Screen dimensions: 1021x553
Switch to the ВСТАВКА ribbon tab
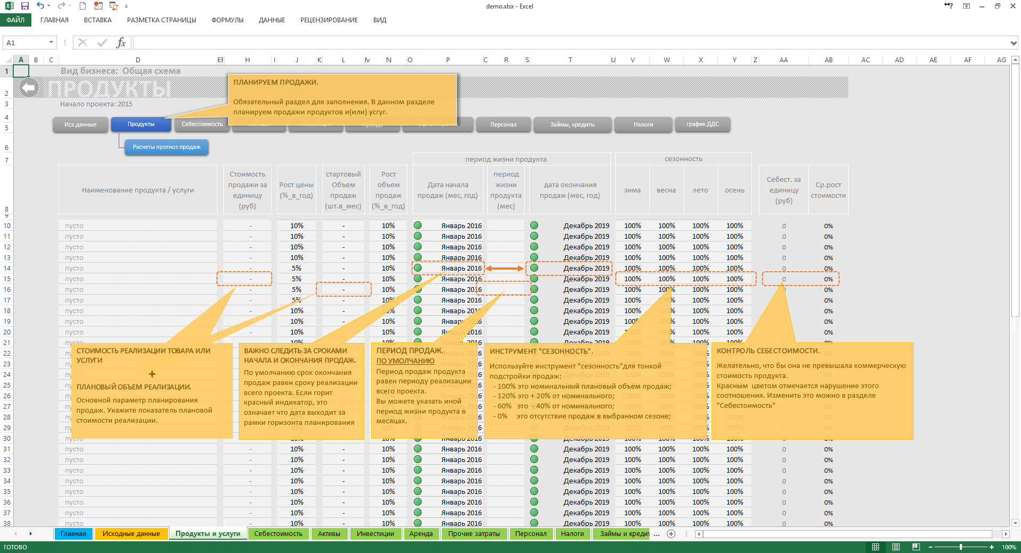pyautogui.click(x=98, y=20)
